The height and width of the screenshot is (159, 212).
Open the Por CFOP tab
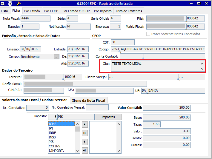tap(51, 11)
